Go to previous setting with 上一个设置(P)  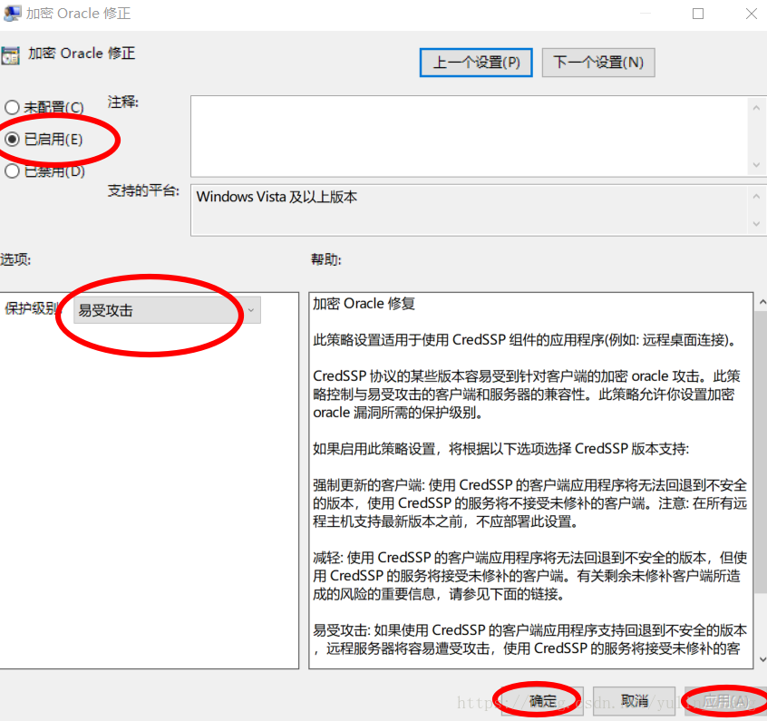click(476, 63)
